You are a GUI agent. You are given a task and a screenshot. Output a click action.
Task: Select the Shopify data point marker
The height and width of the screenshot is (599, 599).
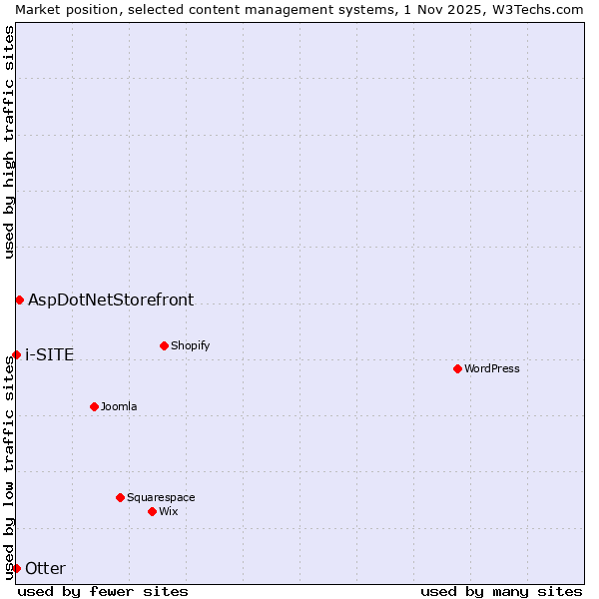164,345
